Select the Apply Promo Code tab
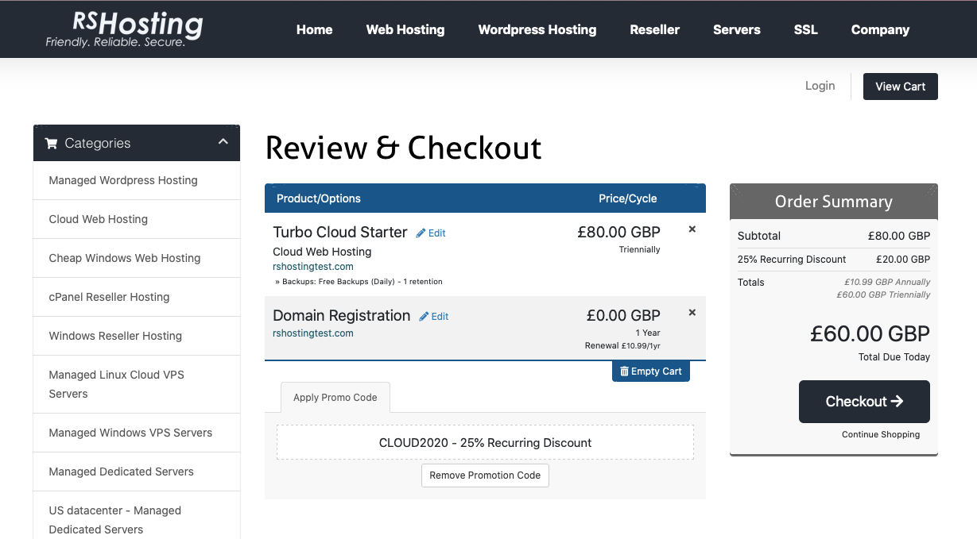 pos(335,397)
